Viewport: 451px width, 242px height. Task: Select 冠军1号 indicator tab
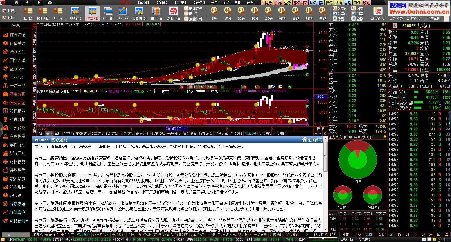[x=250, y=134]
